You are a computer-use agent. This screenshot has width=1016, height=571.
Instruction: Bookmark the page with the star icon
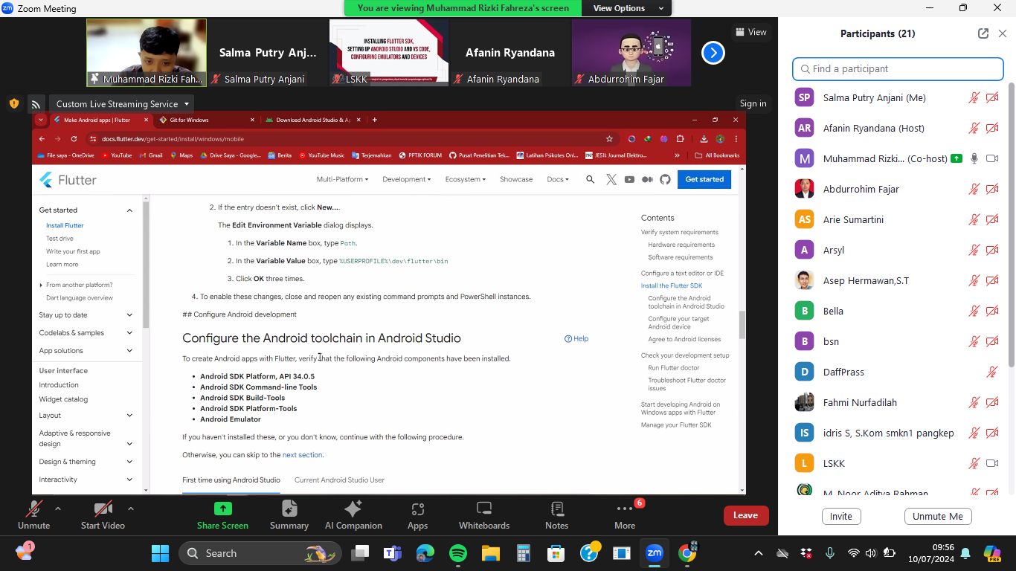coord(609,139)
